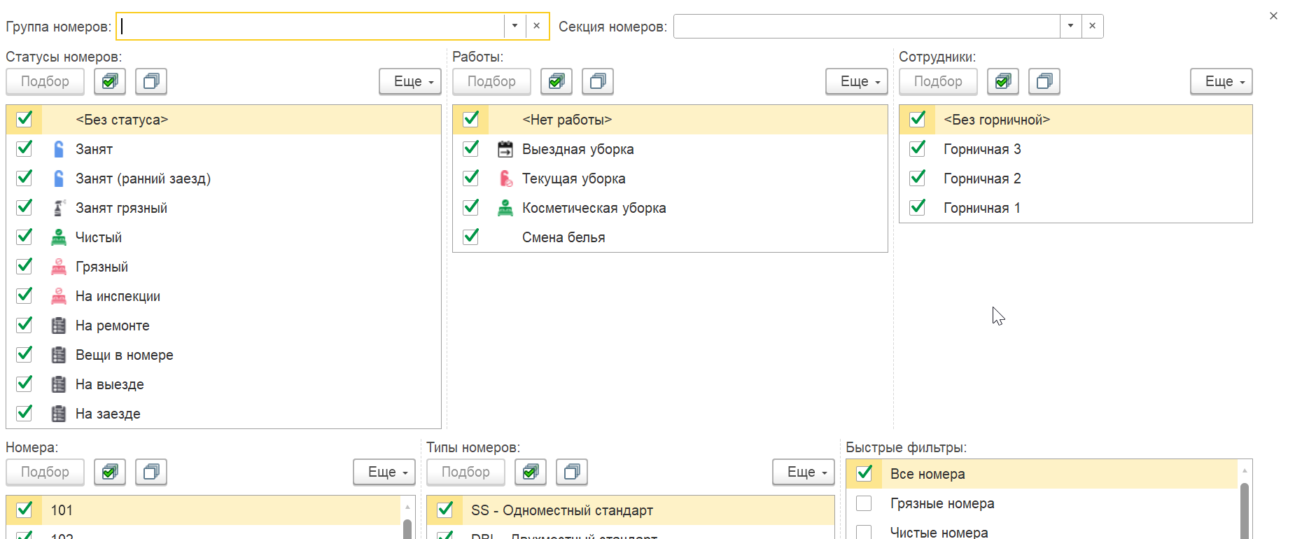Screen dimensions: 1295x539
Task: Click the Выездная уборка calendar icon
Action: click(505, 149)
